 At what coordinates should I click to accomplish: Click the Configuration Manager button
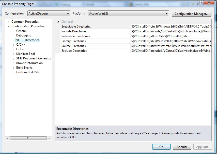tap(192, 14)
